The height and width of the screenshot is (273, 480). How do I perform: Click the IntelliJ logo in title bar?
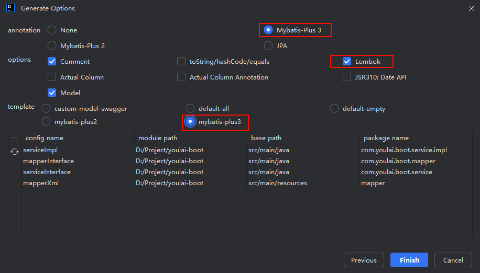[10, 8]
